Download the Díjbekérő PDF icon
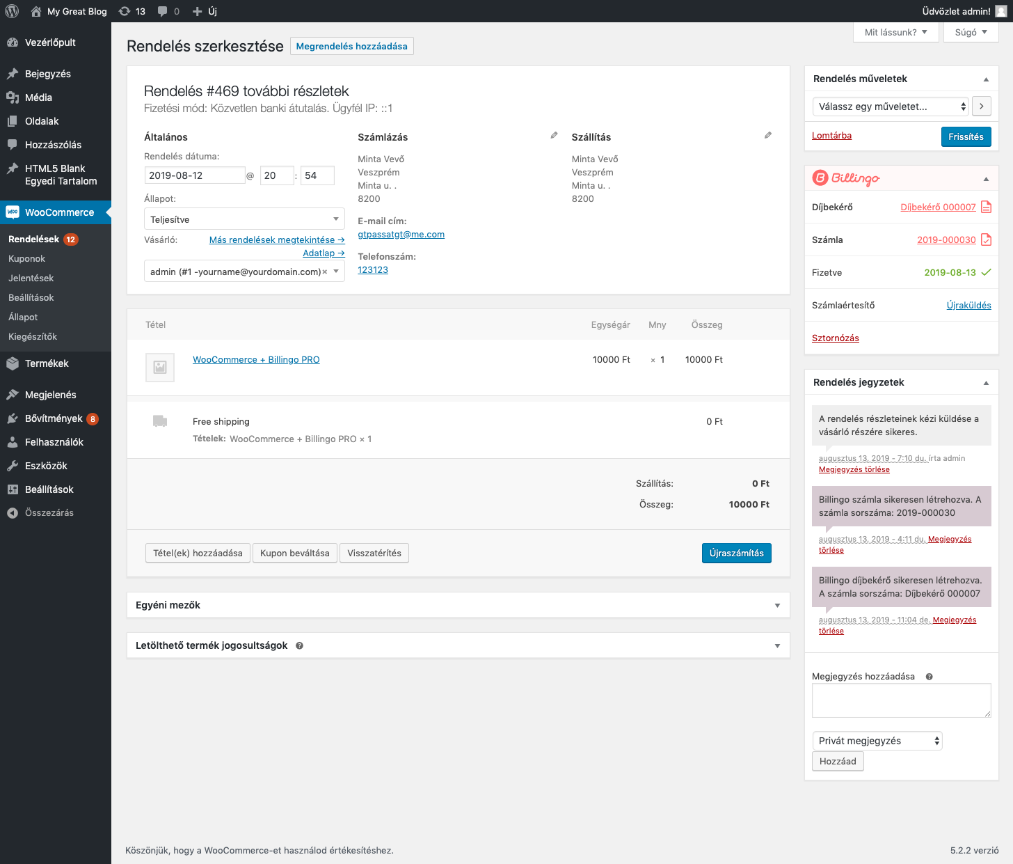Image resolution: width=1013 pixels, height=864 pixels. [986, 207]
